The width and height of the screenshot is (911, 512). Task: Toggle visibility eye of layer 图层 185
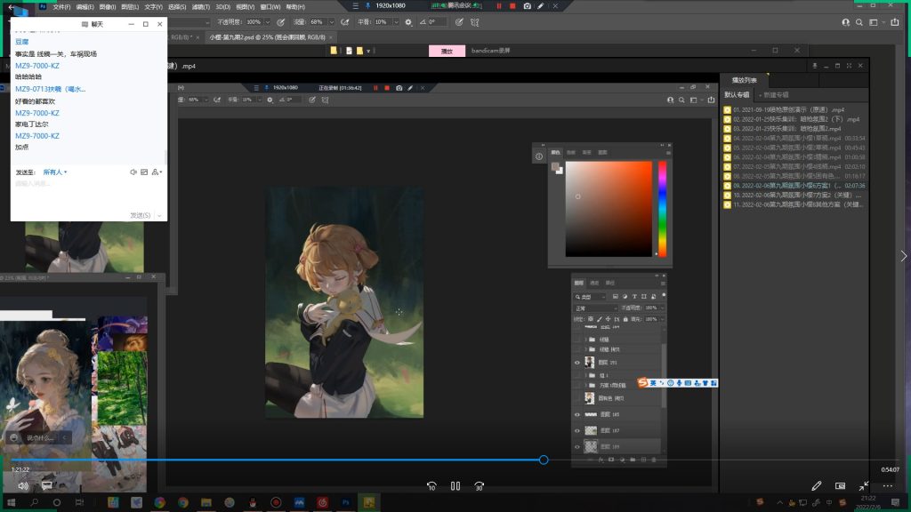(x=577, y=415)
